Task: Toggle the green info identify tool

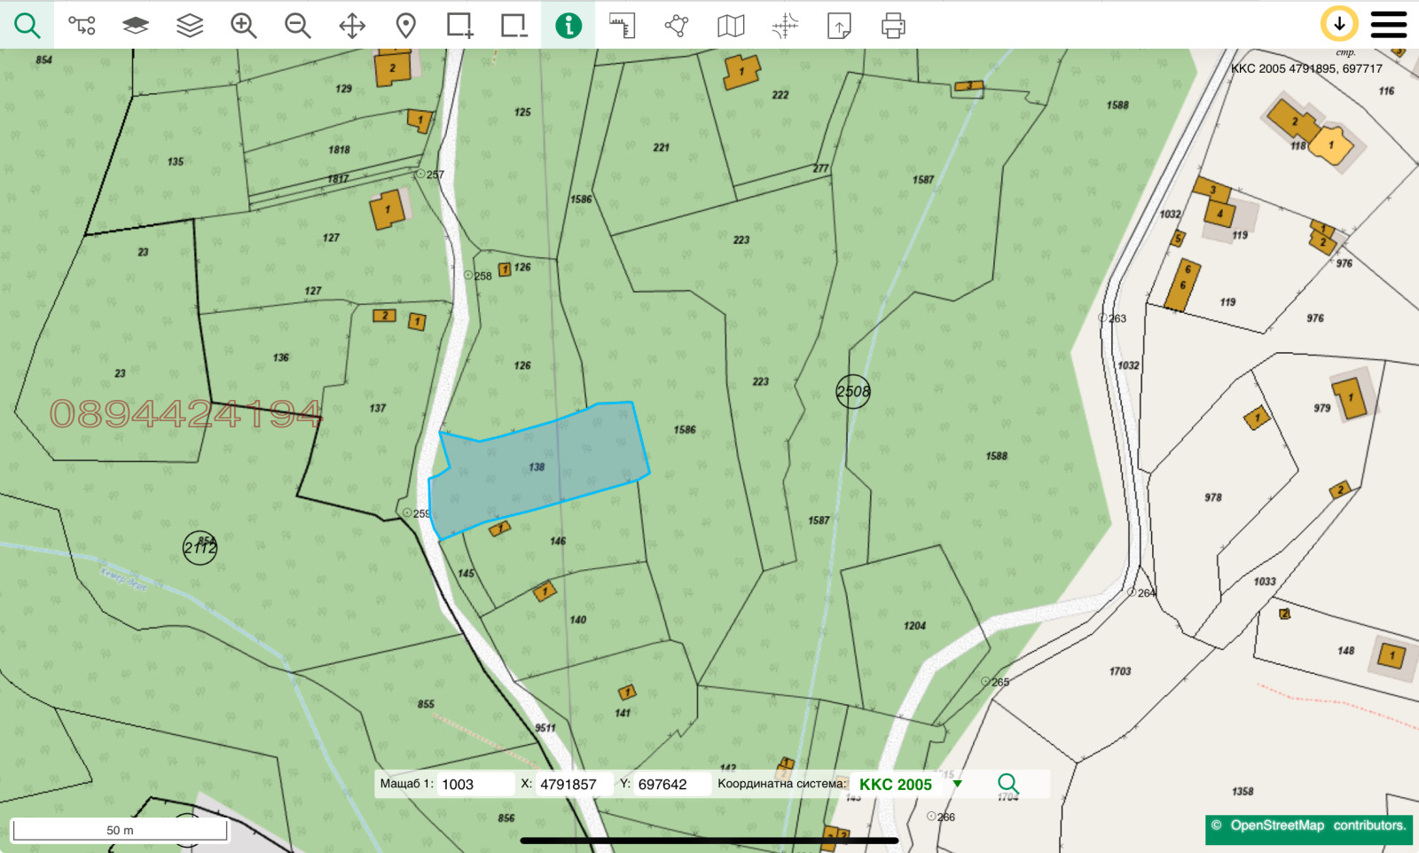Action: (568, 26)
